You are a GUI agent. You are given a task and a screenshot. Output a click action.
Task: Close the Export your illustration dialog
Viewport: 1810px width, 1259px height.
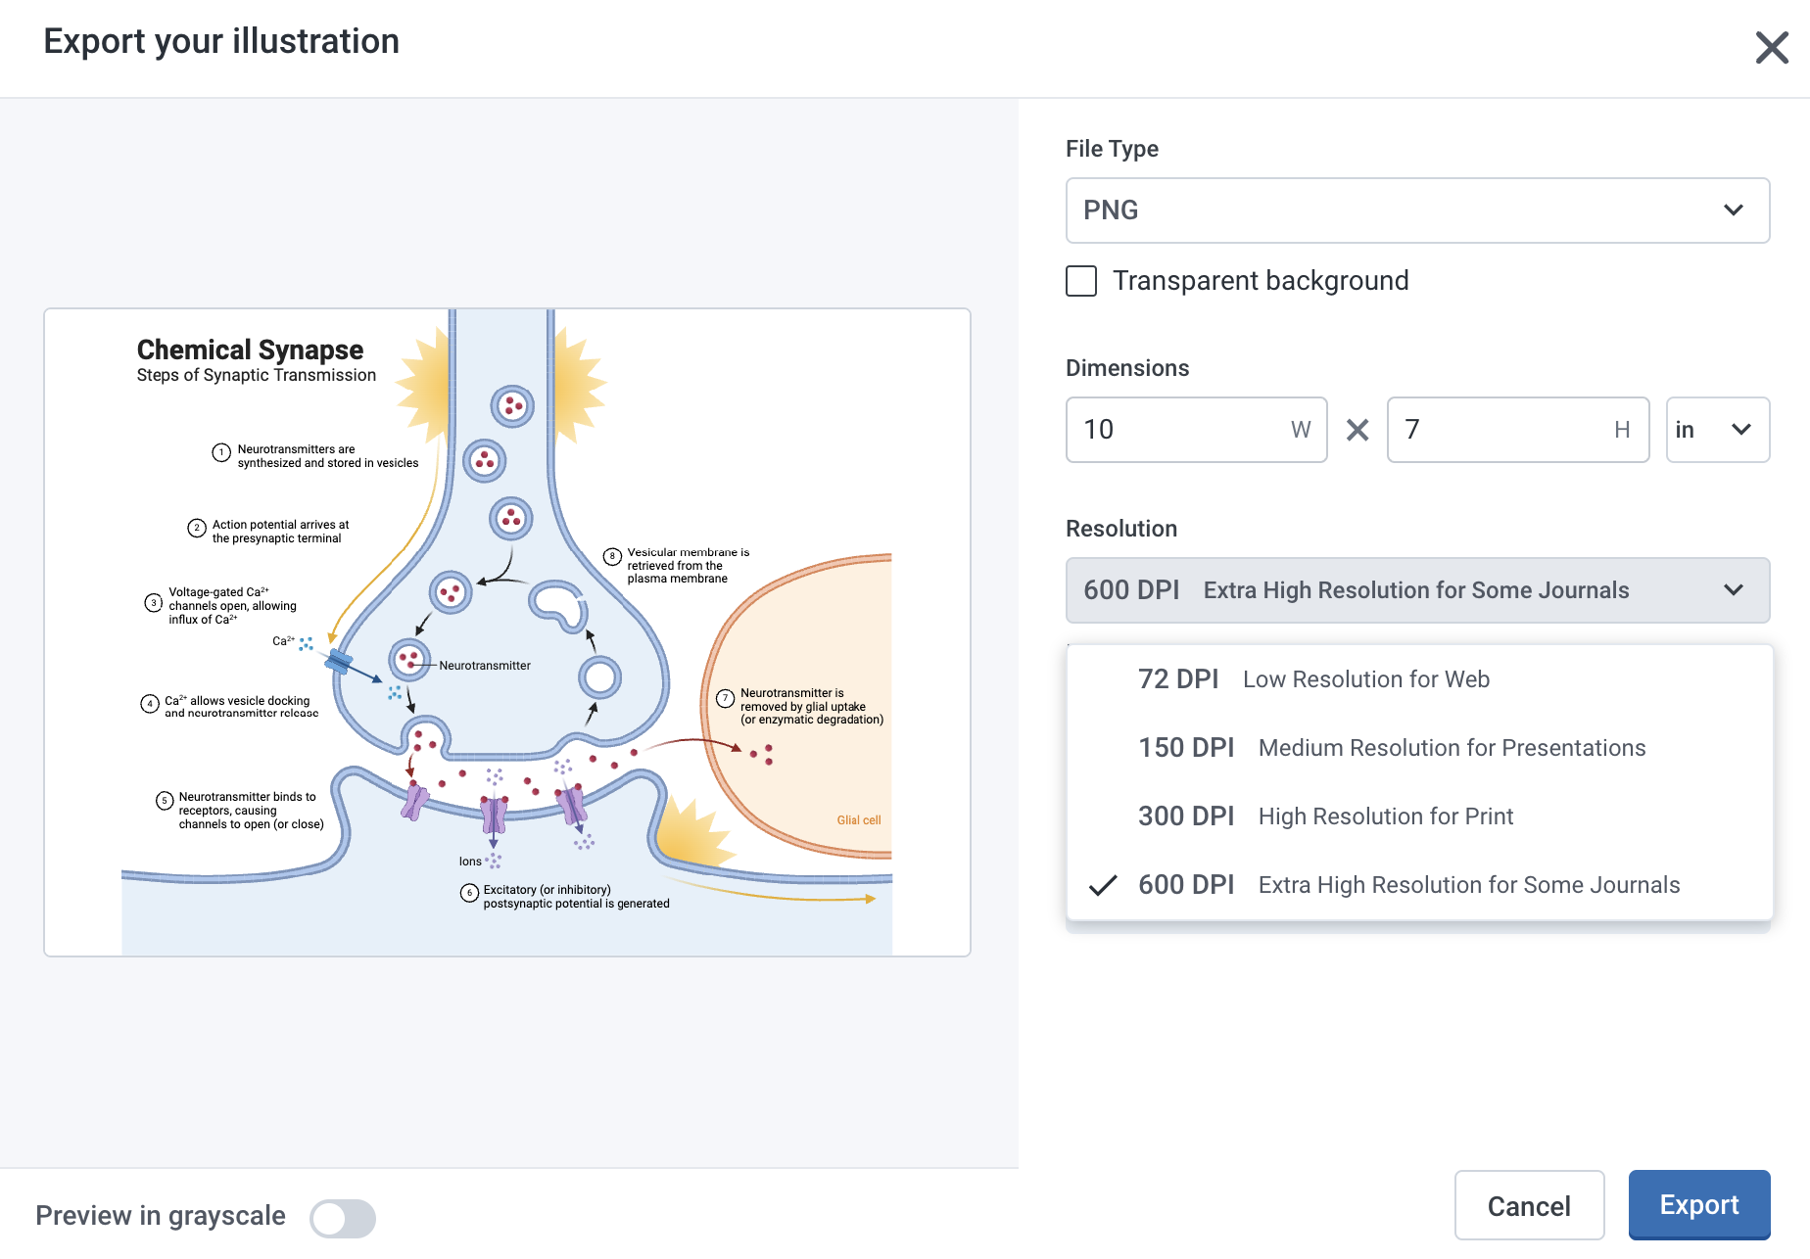click(x=1772, y=47)
